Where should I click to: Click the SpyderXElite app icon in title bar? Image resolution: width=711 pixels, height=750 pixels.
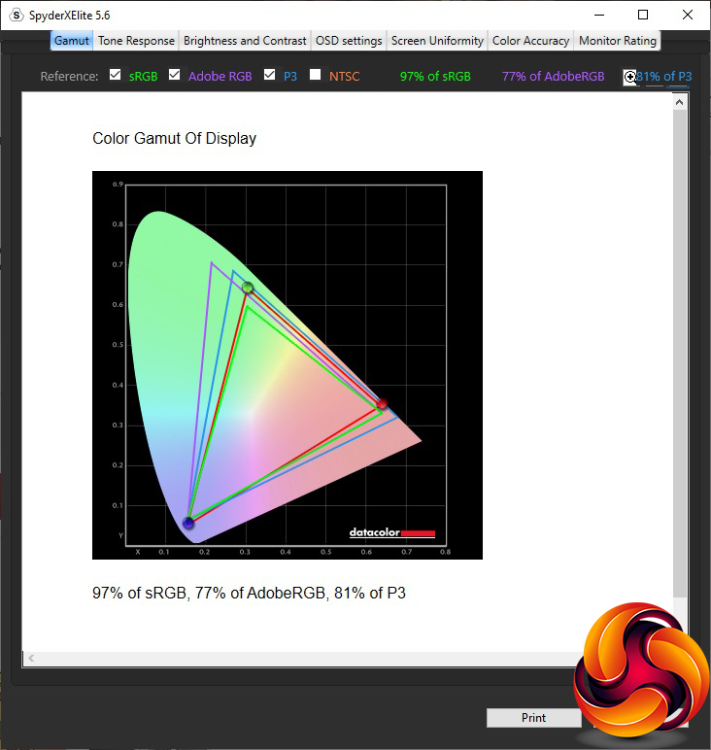point(17,16)
